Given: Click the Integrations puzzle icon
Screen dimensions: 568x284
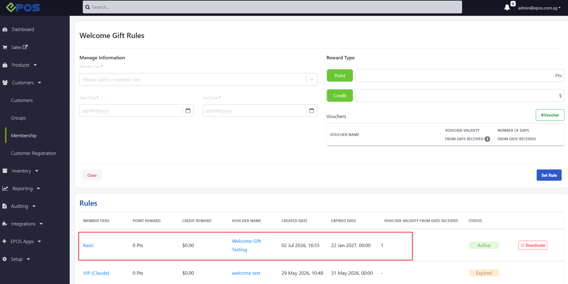Looking at the screenshot, I should click(x=5, y=224).
